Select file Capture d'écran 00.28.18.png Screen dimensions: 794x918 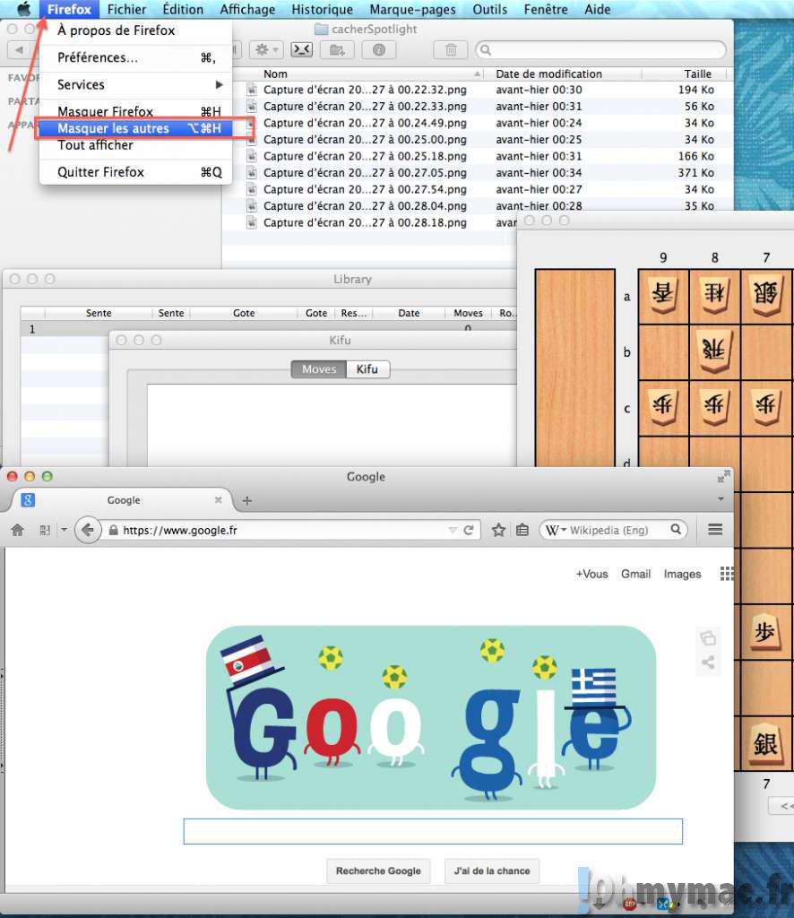pyautogui.click(x=365, y=222)
